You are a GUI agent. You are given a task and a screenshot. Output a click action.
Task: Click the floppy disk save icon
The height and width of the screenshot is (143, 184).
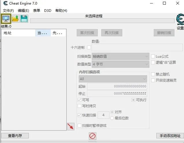[x=24, y=19]
